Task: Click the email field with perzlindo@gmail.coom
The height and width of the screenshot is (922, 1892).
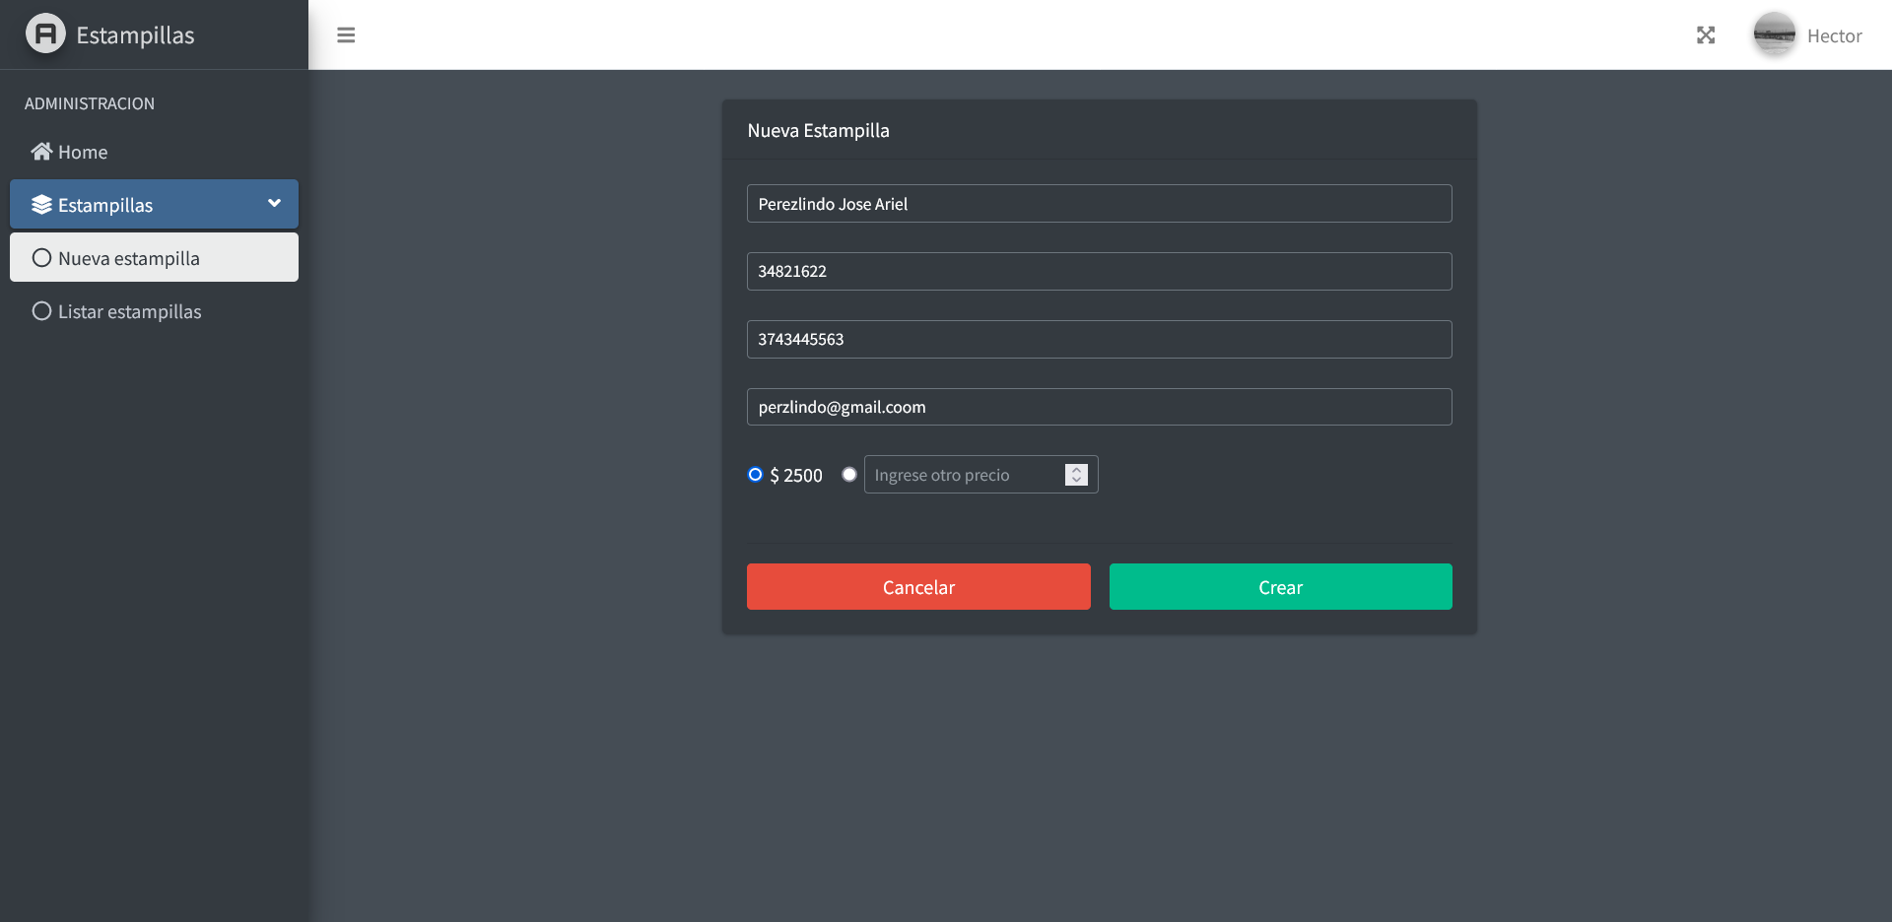Action: click(1099, 407)
